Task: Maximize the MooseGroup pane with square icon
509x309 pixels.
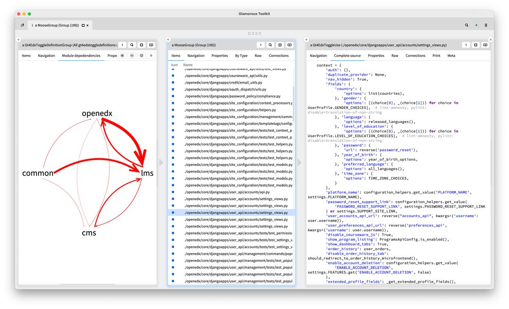Action: pyautogui.click(x=280, y=45)
